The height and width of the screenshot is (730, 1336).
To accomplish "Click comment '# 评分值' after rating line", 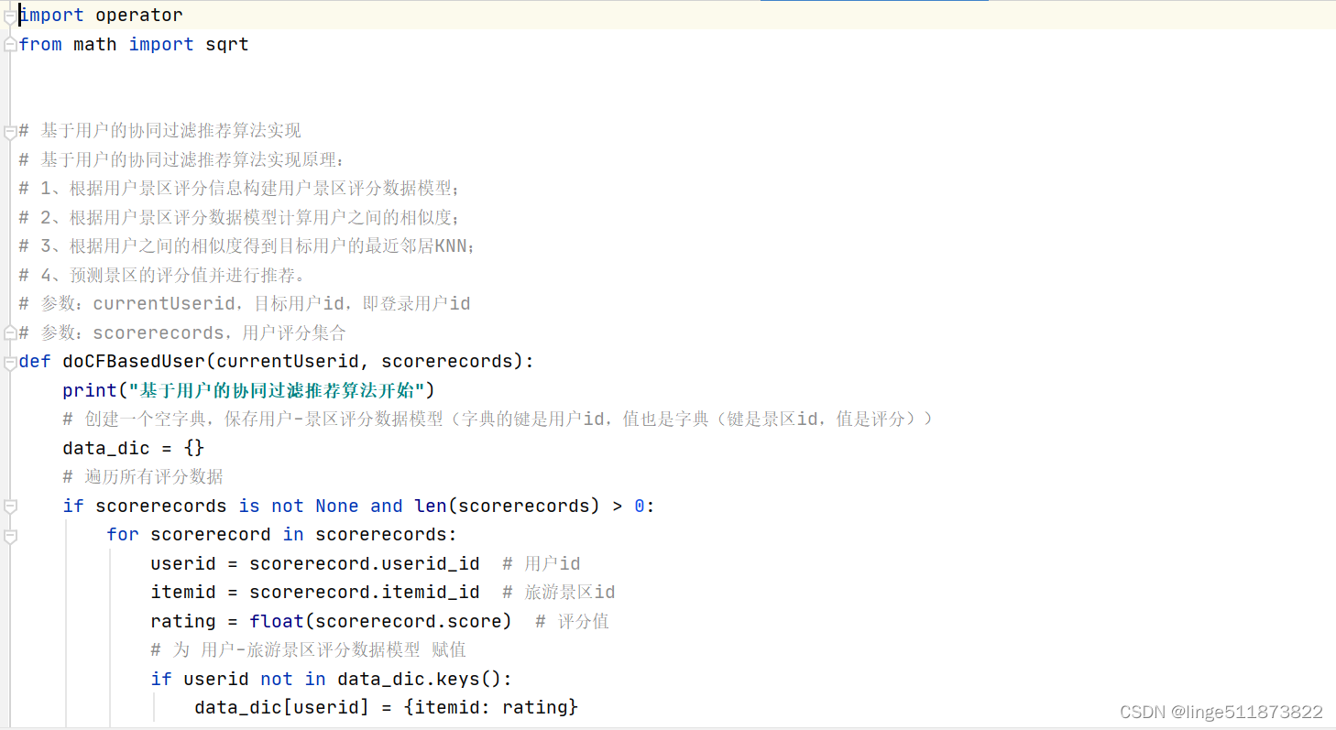I will pos(572,621).
